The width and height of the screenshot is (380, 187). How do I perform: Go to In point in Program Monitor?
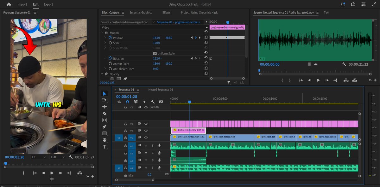pos(35,173)
